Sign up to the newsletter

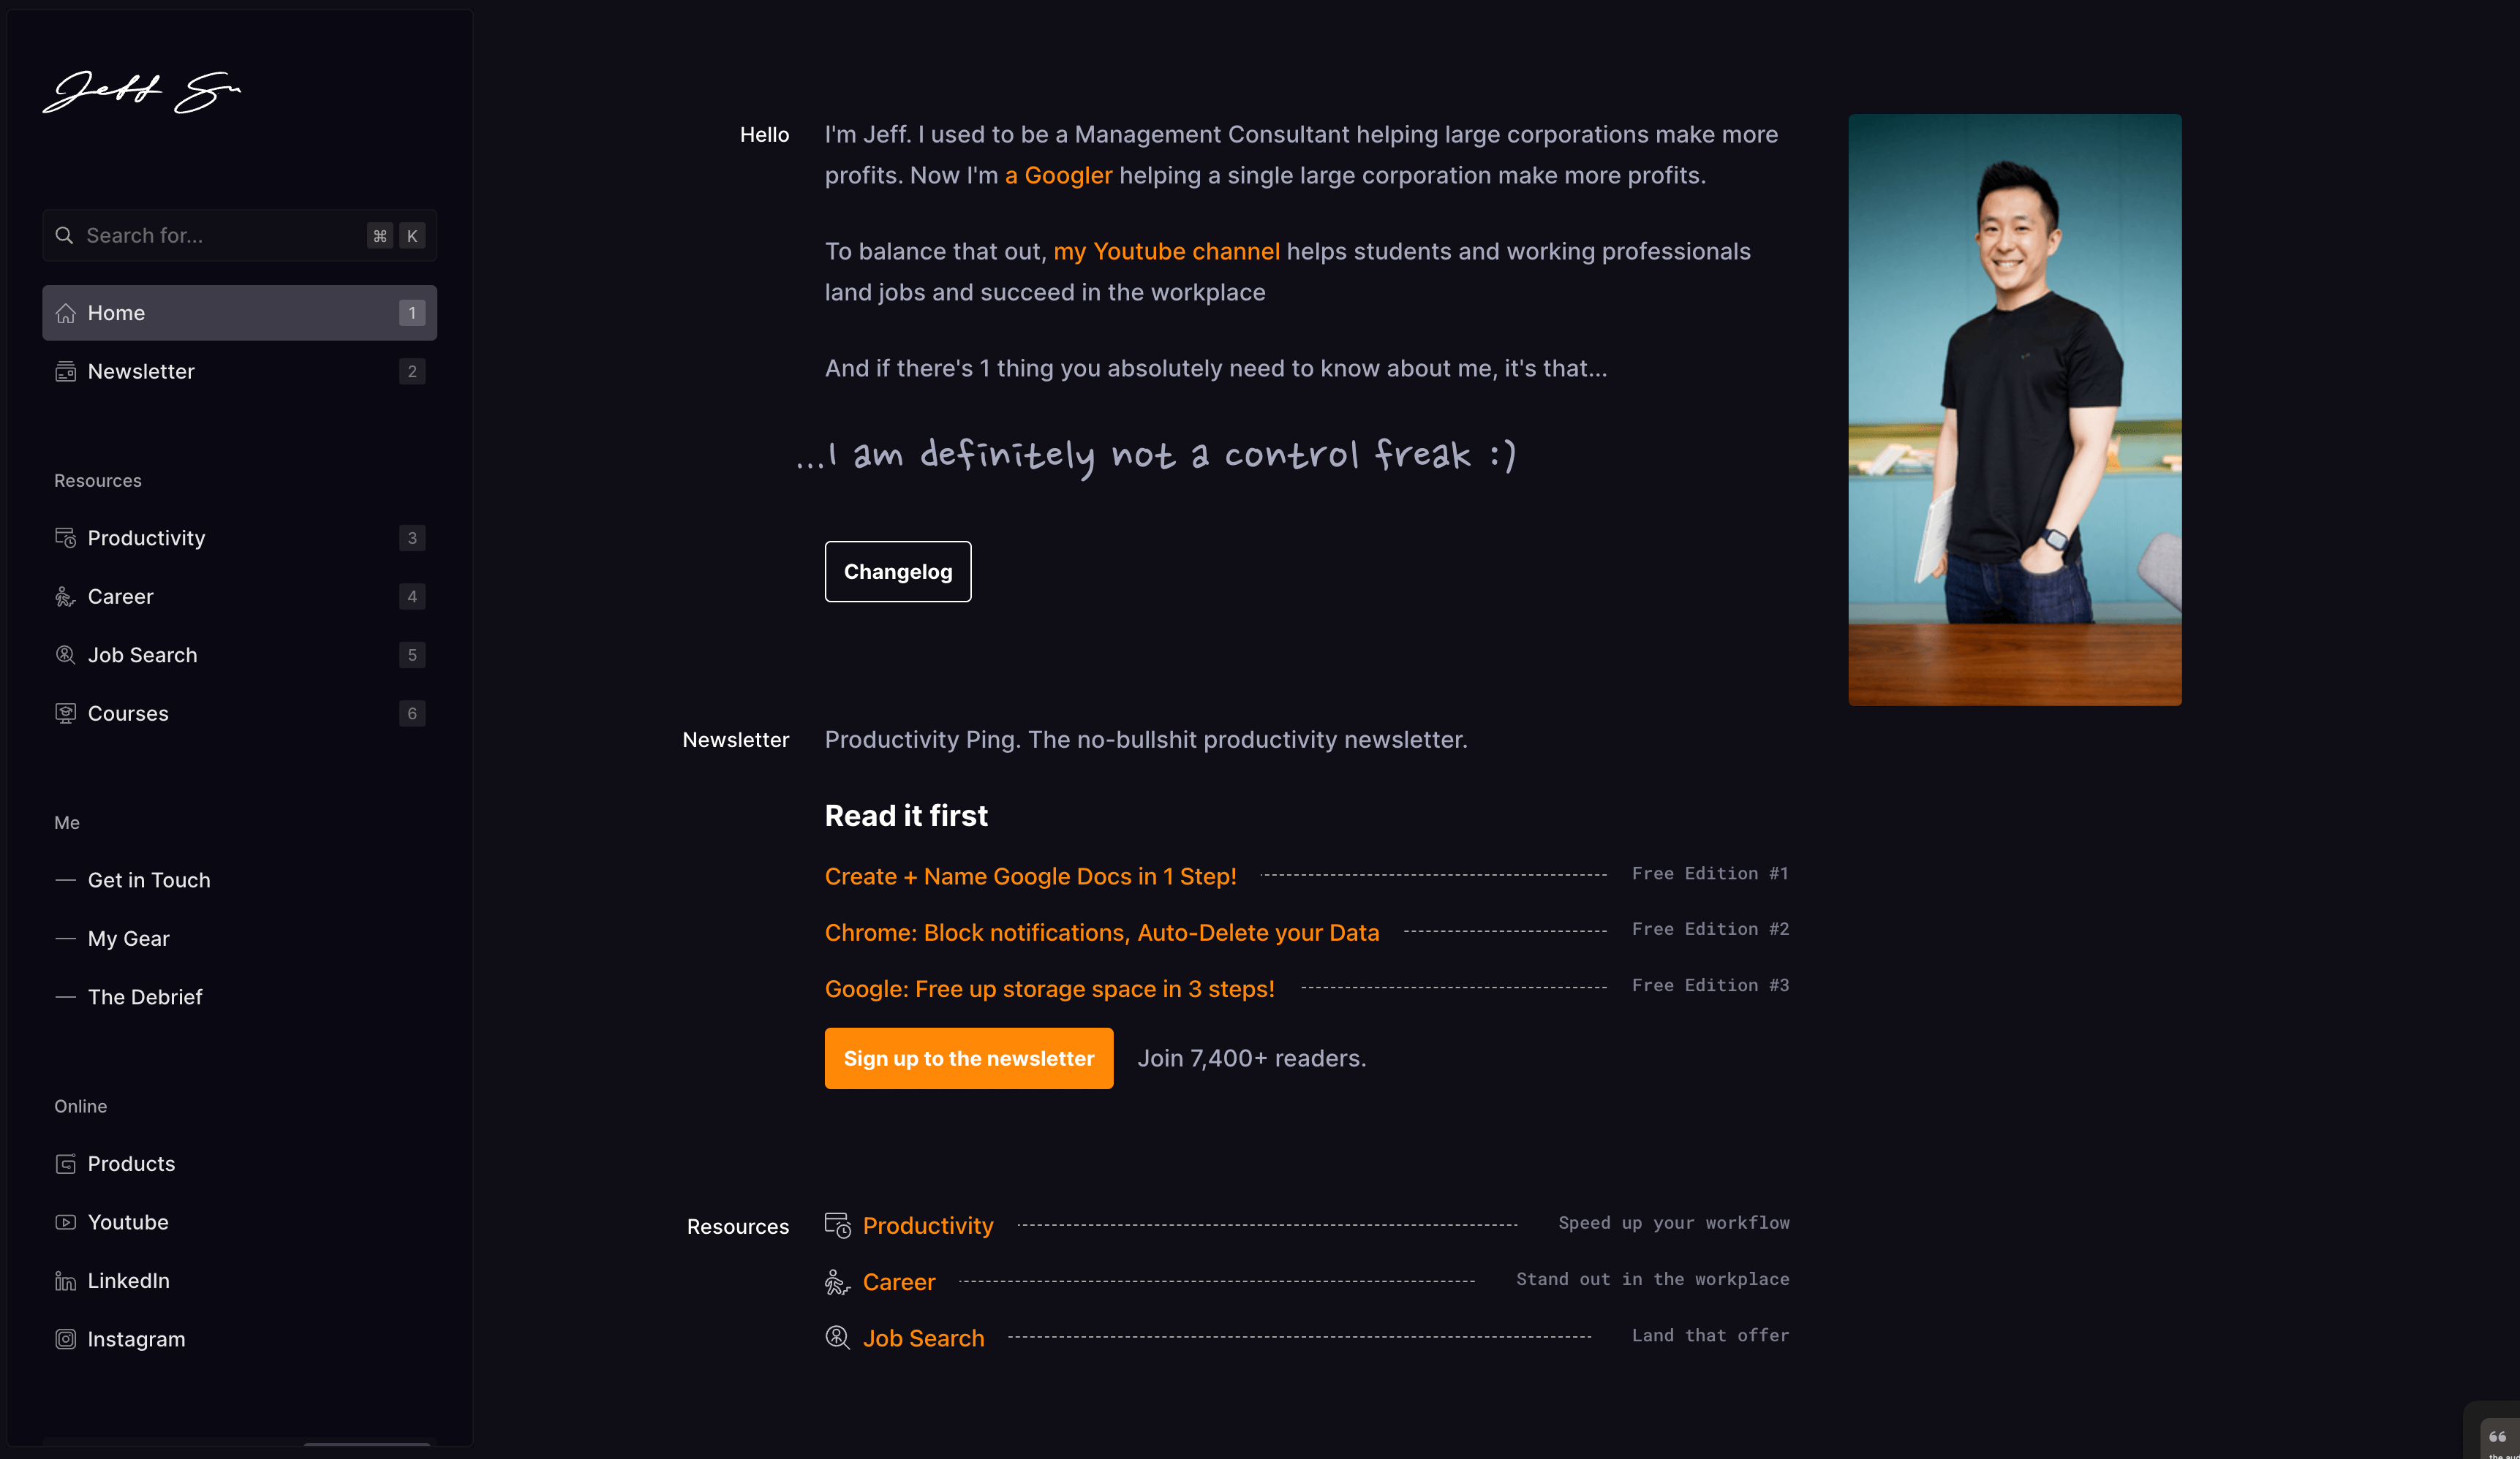pos(969,1058)
